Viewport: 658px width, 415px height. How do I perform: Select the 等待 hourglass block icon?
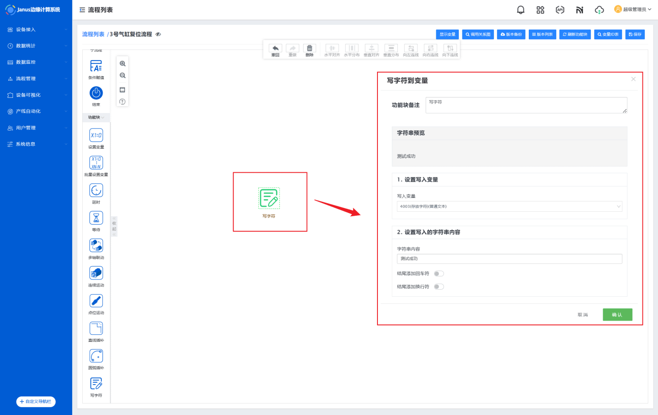pos(96,218)
